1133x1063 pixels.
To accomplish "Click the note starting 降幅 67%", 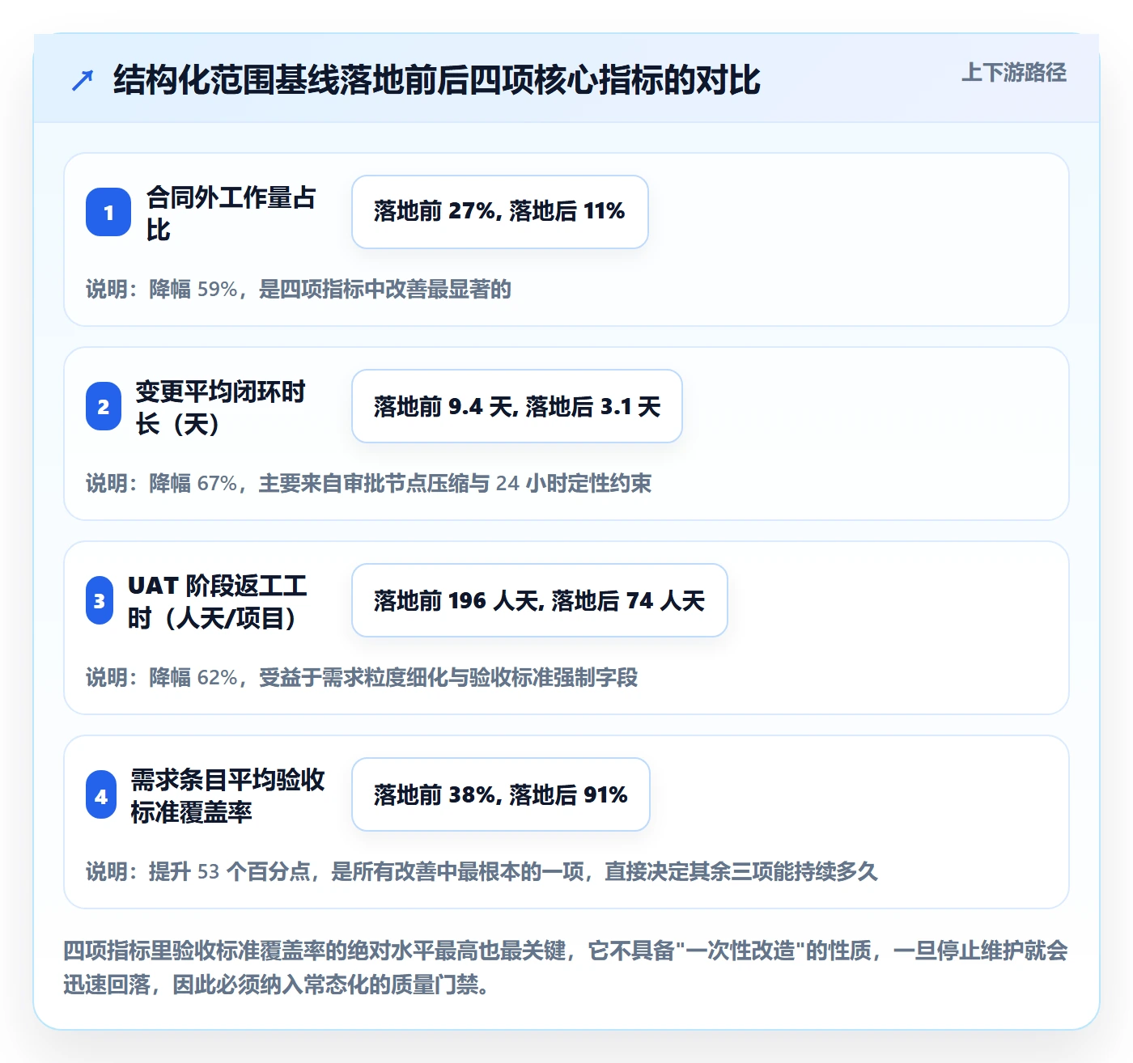I will [369, 483].
